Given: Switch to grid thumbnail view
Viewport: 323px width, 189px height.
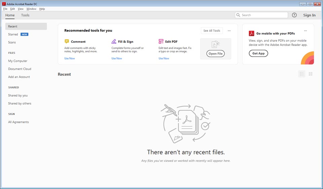Looking at the screenshot, I should [x=311, y=74].
